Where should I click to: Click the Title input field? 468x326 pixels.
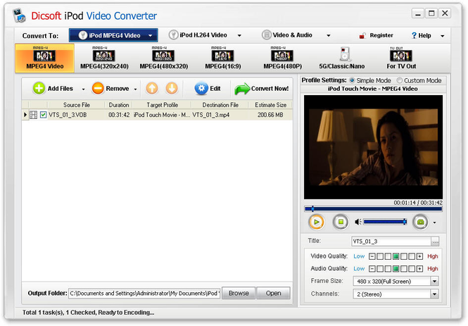[391, 242]
